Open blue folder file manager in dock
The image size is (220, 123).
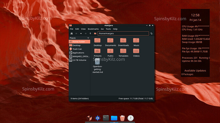pos(114,118)
